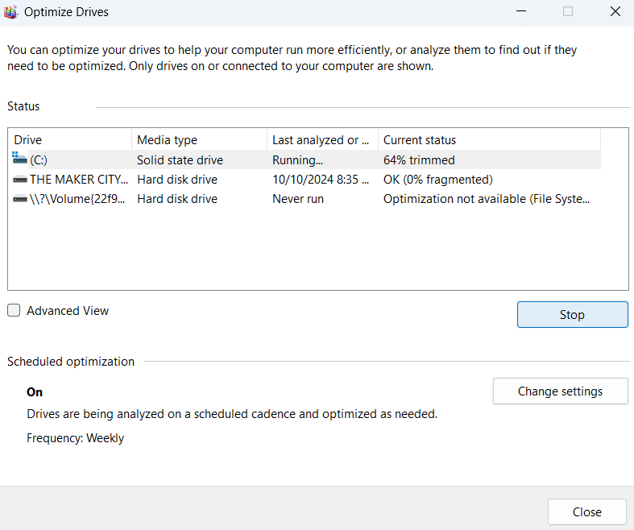Close the window with the title bar X
The height and width of the screenshot is (530, 634).
pyautogui.click(x=615, y=11)
